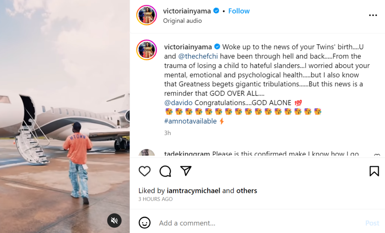
Task: Follow victoriainyama
Action: (x=239, y=11)
